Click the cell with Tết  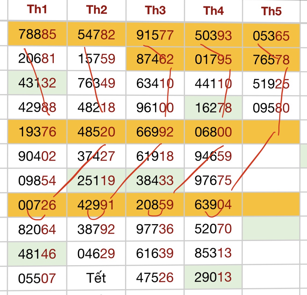96,278
